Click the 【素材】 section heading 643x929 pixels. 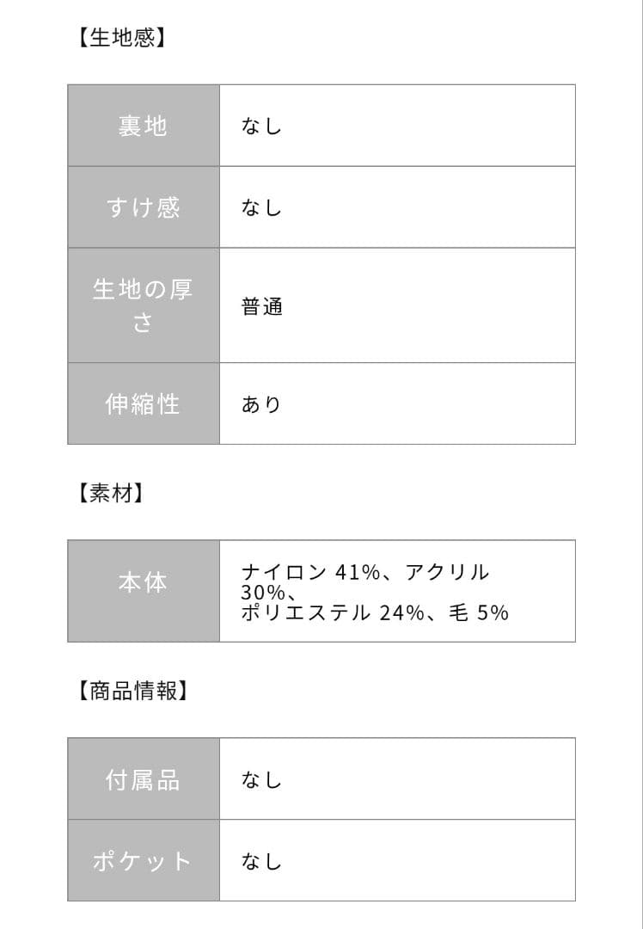[x=110, y=492]
